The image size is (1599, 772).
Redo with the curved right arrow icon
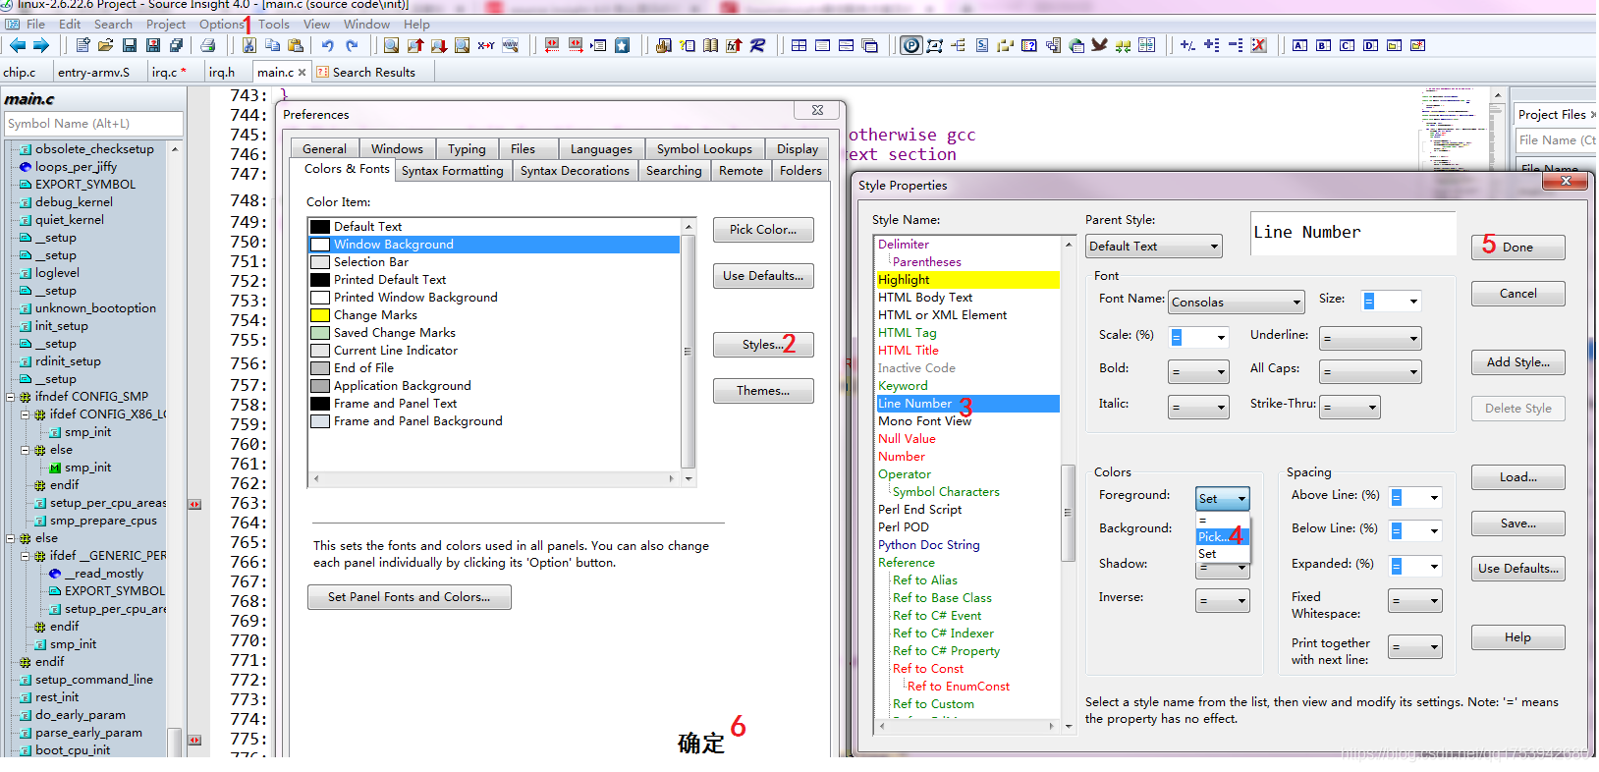(x=352, y=45)
